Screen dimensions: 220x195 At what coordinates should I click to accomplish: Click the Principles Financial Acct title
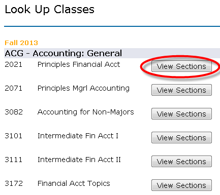tap(79, 65)
